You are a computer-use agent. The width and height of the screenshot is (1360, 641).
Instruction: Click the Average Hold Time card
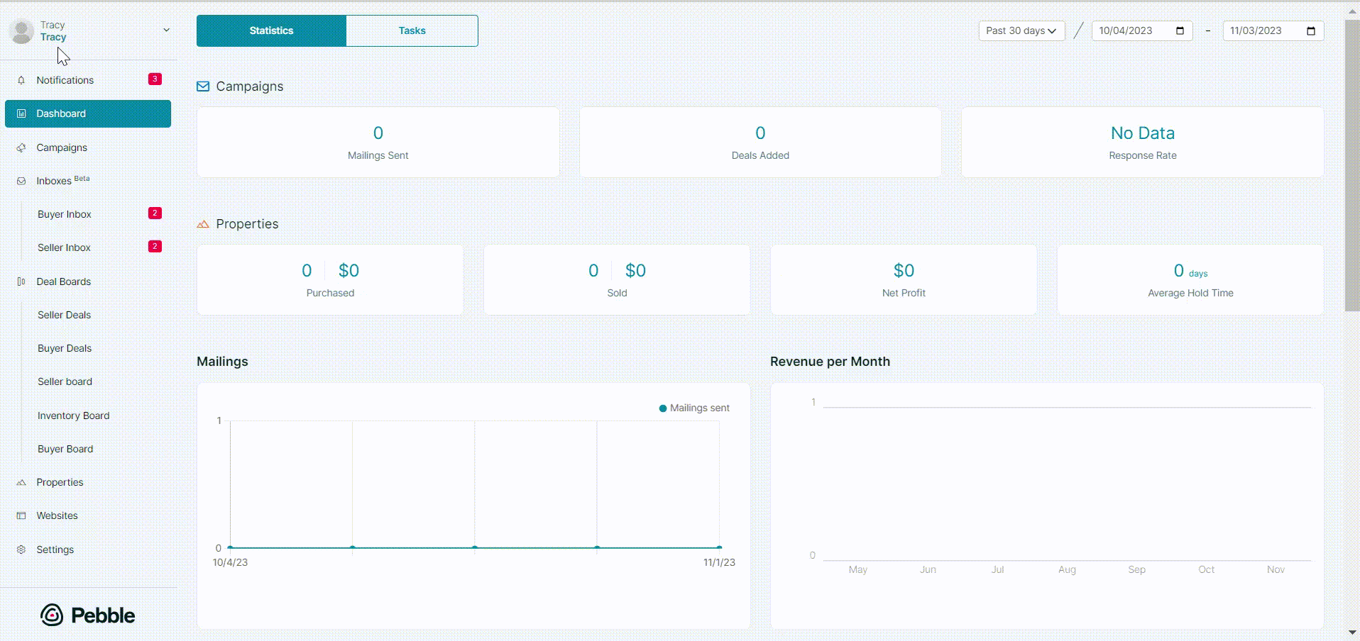[x=1190, y=279]
